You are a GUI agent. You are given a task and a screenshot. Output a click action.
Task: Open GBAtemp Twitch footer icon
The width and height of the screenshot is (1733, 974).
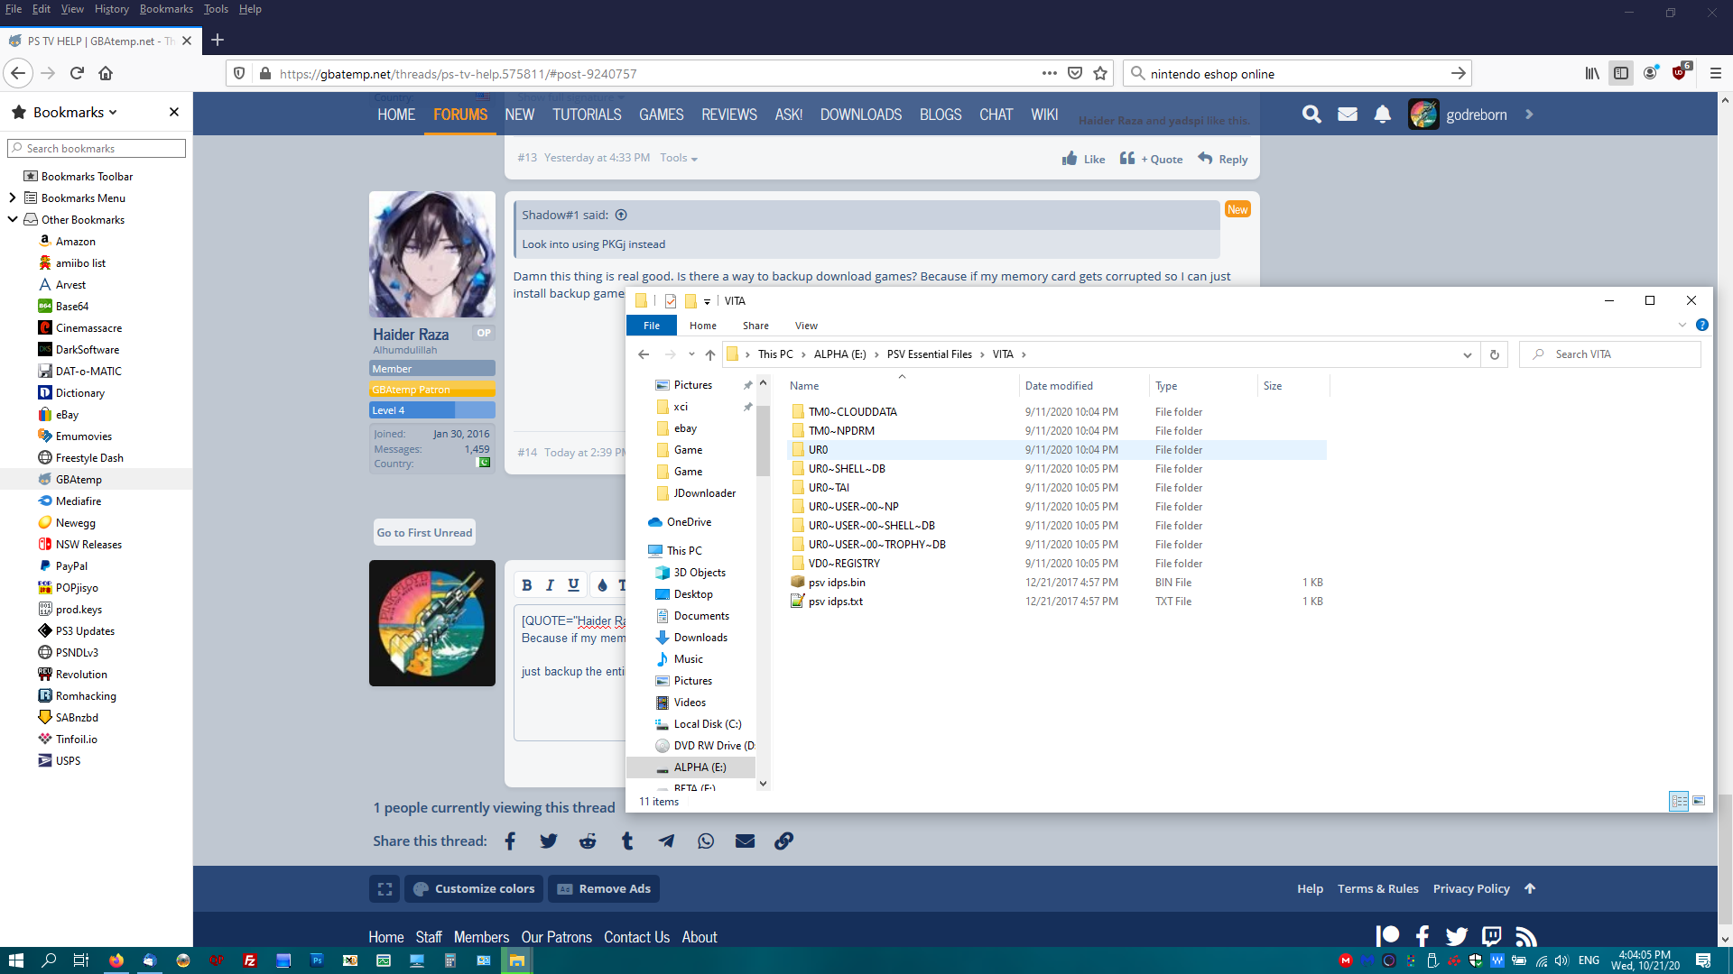[1492, 936]
